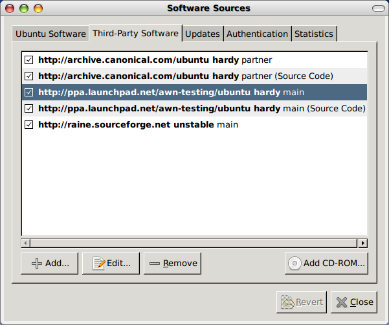
Task: Disable the highlighted awn-testing hardy main checkbox
Action: pyautogui.click(x=28, y=93)
